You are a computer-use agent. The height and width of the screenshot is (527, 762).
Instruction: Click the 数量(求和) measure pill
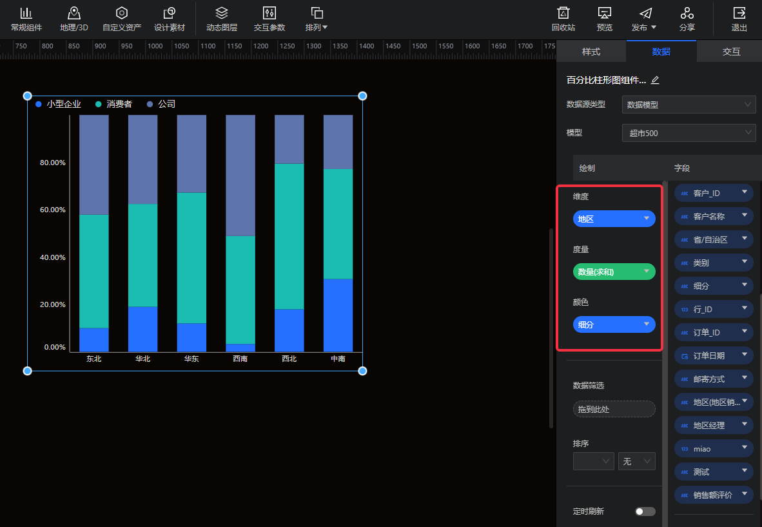(x=614, y=272)
